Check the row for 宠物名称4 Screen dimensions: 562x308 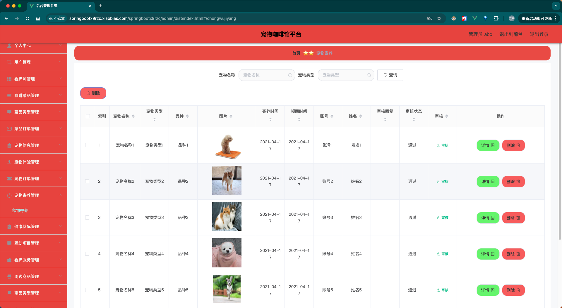pos(87,254)
